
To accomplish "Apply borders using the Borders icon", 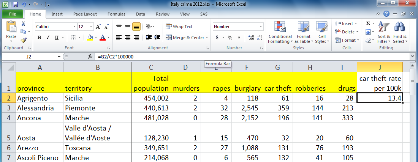I will coord(74,38).
